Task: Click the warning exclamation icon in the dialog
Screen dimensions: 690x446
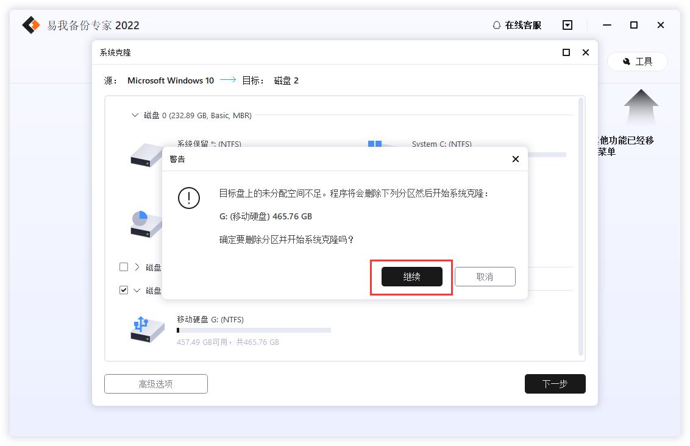Action: pyautogui.click(x=189, y=199)
